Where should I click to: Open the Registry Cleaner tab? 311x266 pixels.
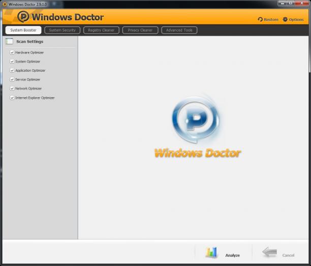tap(101, 30)
